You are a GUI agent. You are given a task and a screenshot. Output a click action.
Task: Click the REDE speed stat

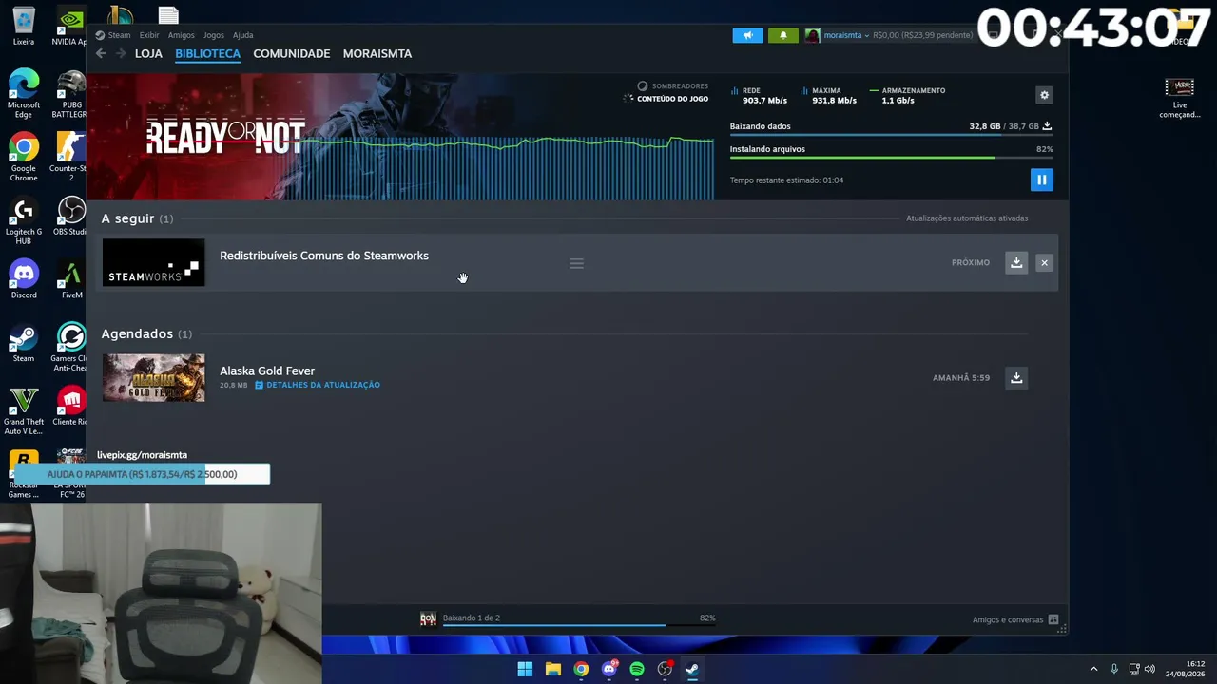pos(760,96)
